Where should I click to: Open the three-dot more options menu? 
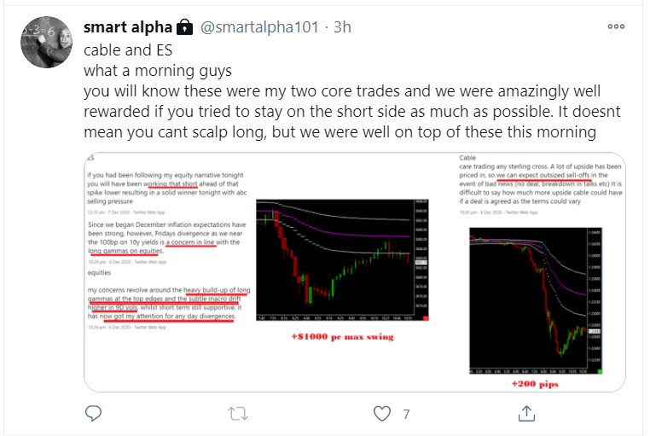point(616,26)
